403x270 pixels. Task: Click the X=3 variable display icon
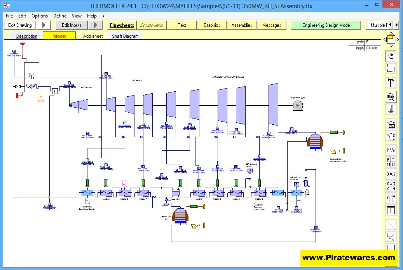[391, 174]
